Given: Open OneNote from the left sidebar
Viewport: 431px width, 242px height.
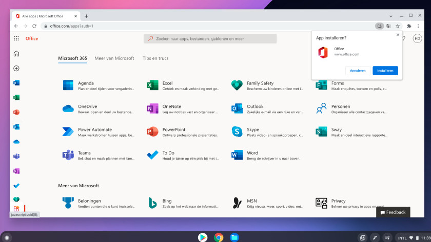Looking at the screenshot, I should [16, 171].
